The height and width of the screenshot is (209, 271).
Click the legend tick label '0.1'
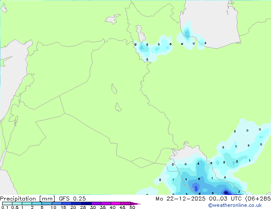point(5,207)
